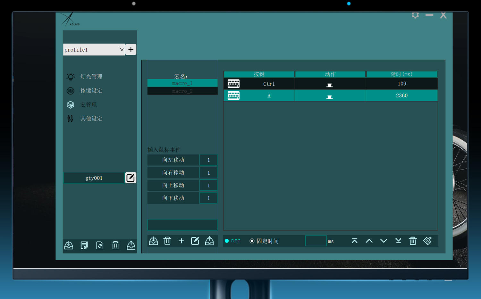Click the 动作 column header

330,74
